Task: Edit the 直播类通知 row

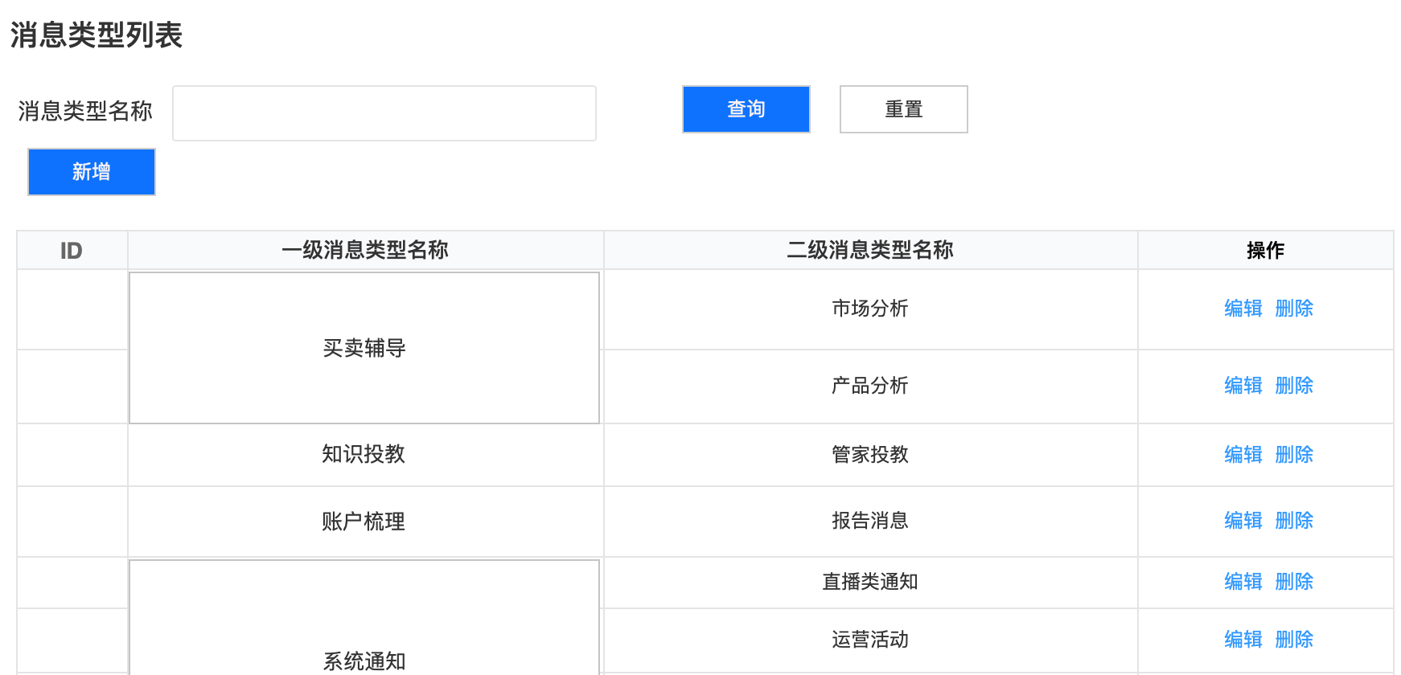Action: click(x=1243, y=582)
